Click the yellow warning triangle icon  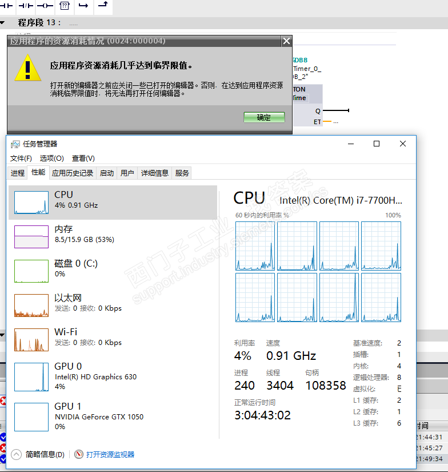click(27, 68)
